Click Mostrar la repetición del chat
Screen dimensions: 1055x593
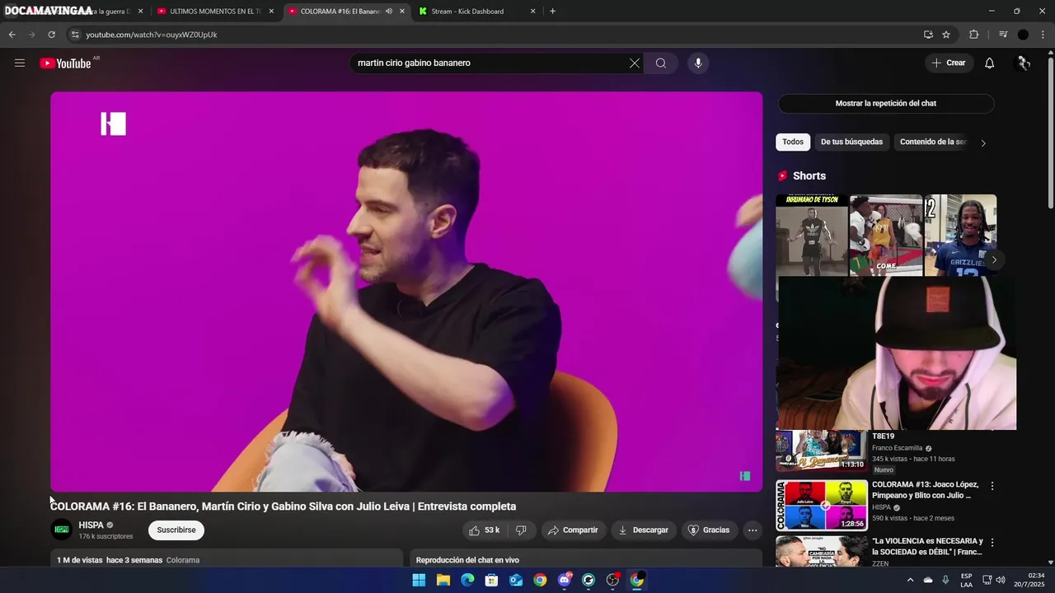coord(885,103)
